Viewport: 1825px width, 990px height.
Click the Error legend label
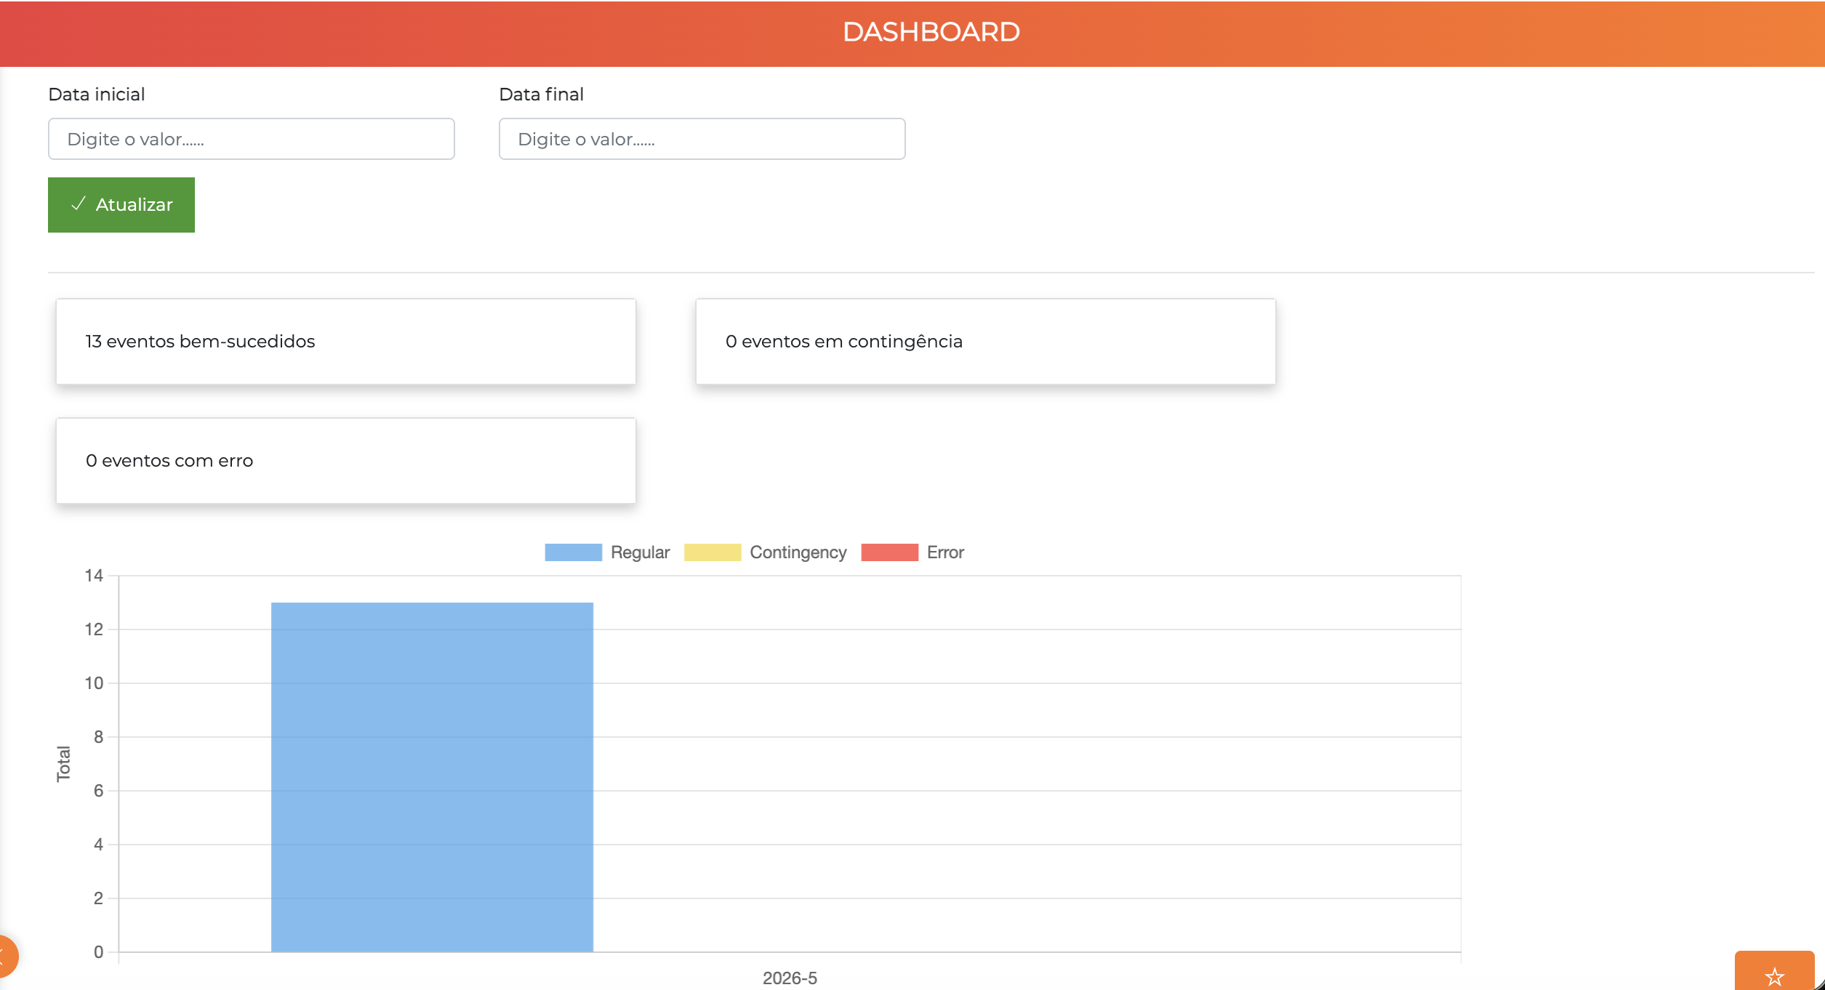(x=945, y=552)
